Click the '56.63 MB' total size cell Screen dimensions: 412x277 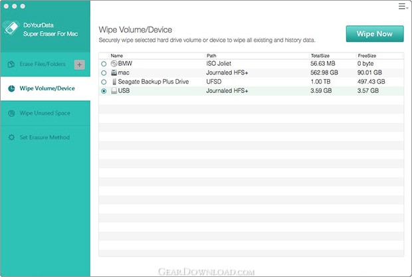pyautogui.click(x=323, y=64)
